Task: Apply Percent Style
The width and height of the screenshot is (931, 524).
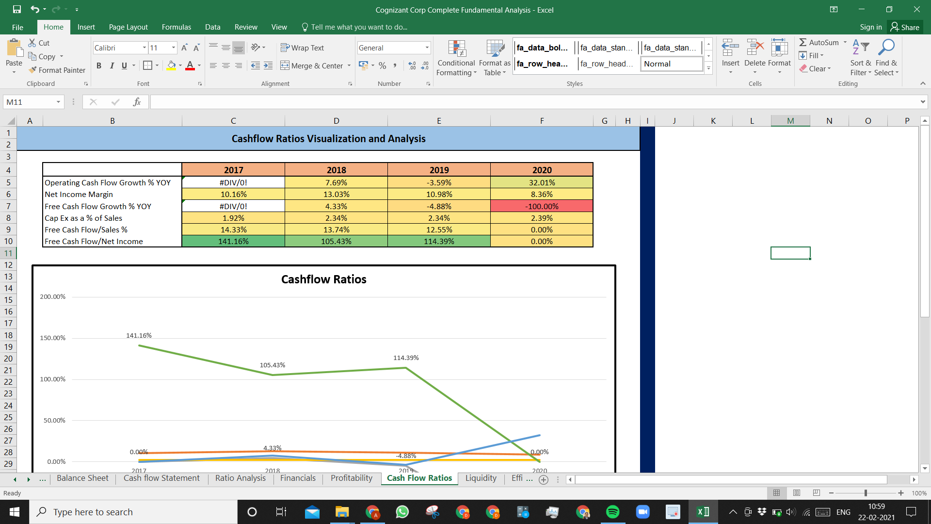Action: click(383, 65)
